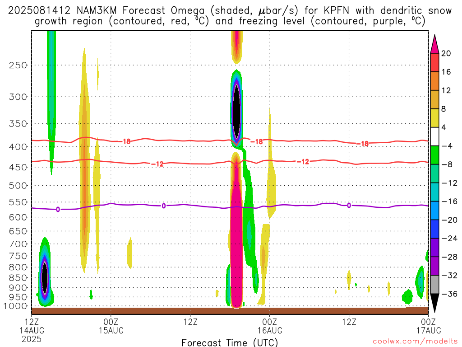Click the colorbar tick label -8

click(x=447, y=164)
